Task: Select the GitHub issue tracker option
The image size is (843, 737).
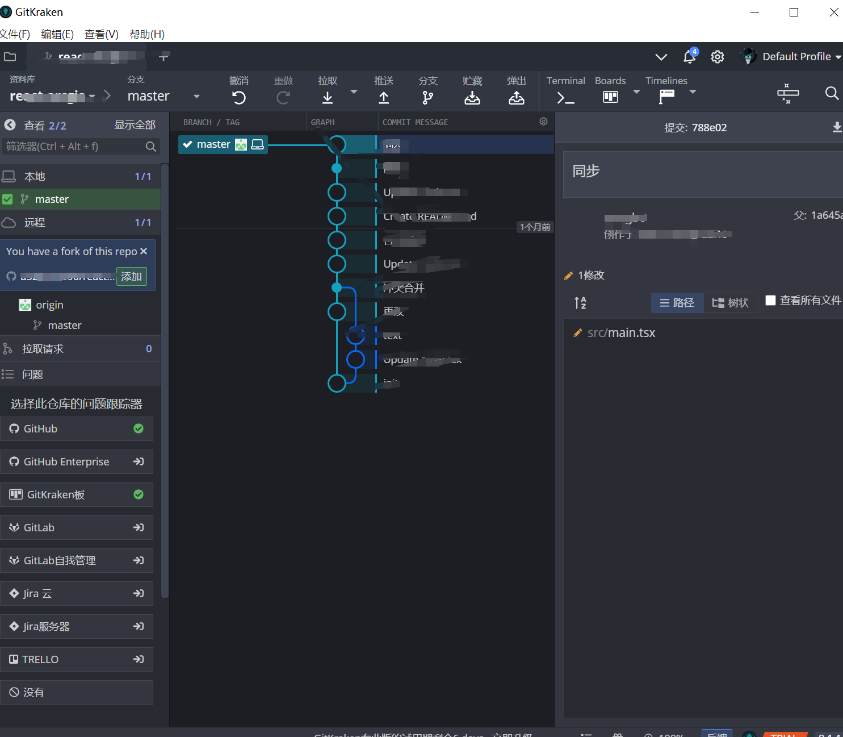Action: (77, 428)
